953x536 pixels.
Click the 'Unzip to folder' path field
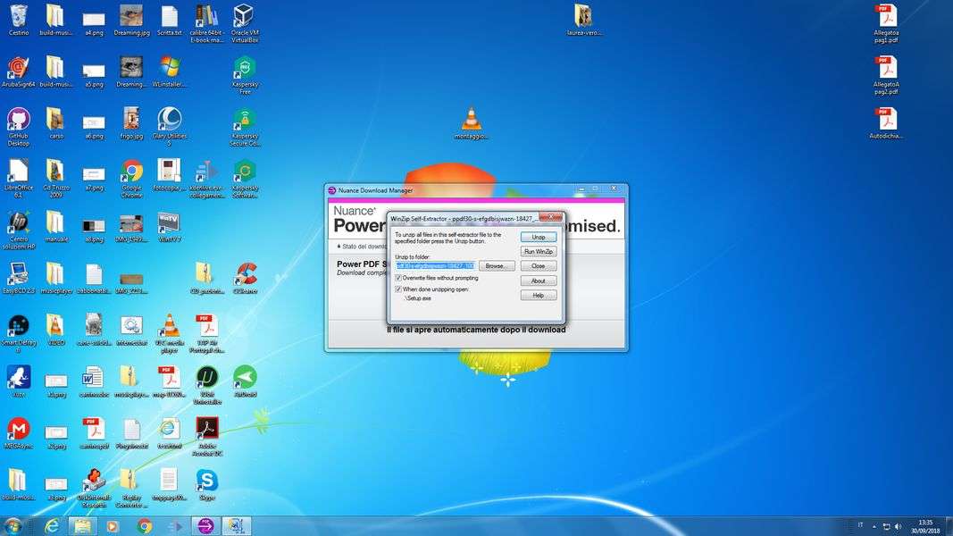click(x=435, y=266)
